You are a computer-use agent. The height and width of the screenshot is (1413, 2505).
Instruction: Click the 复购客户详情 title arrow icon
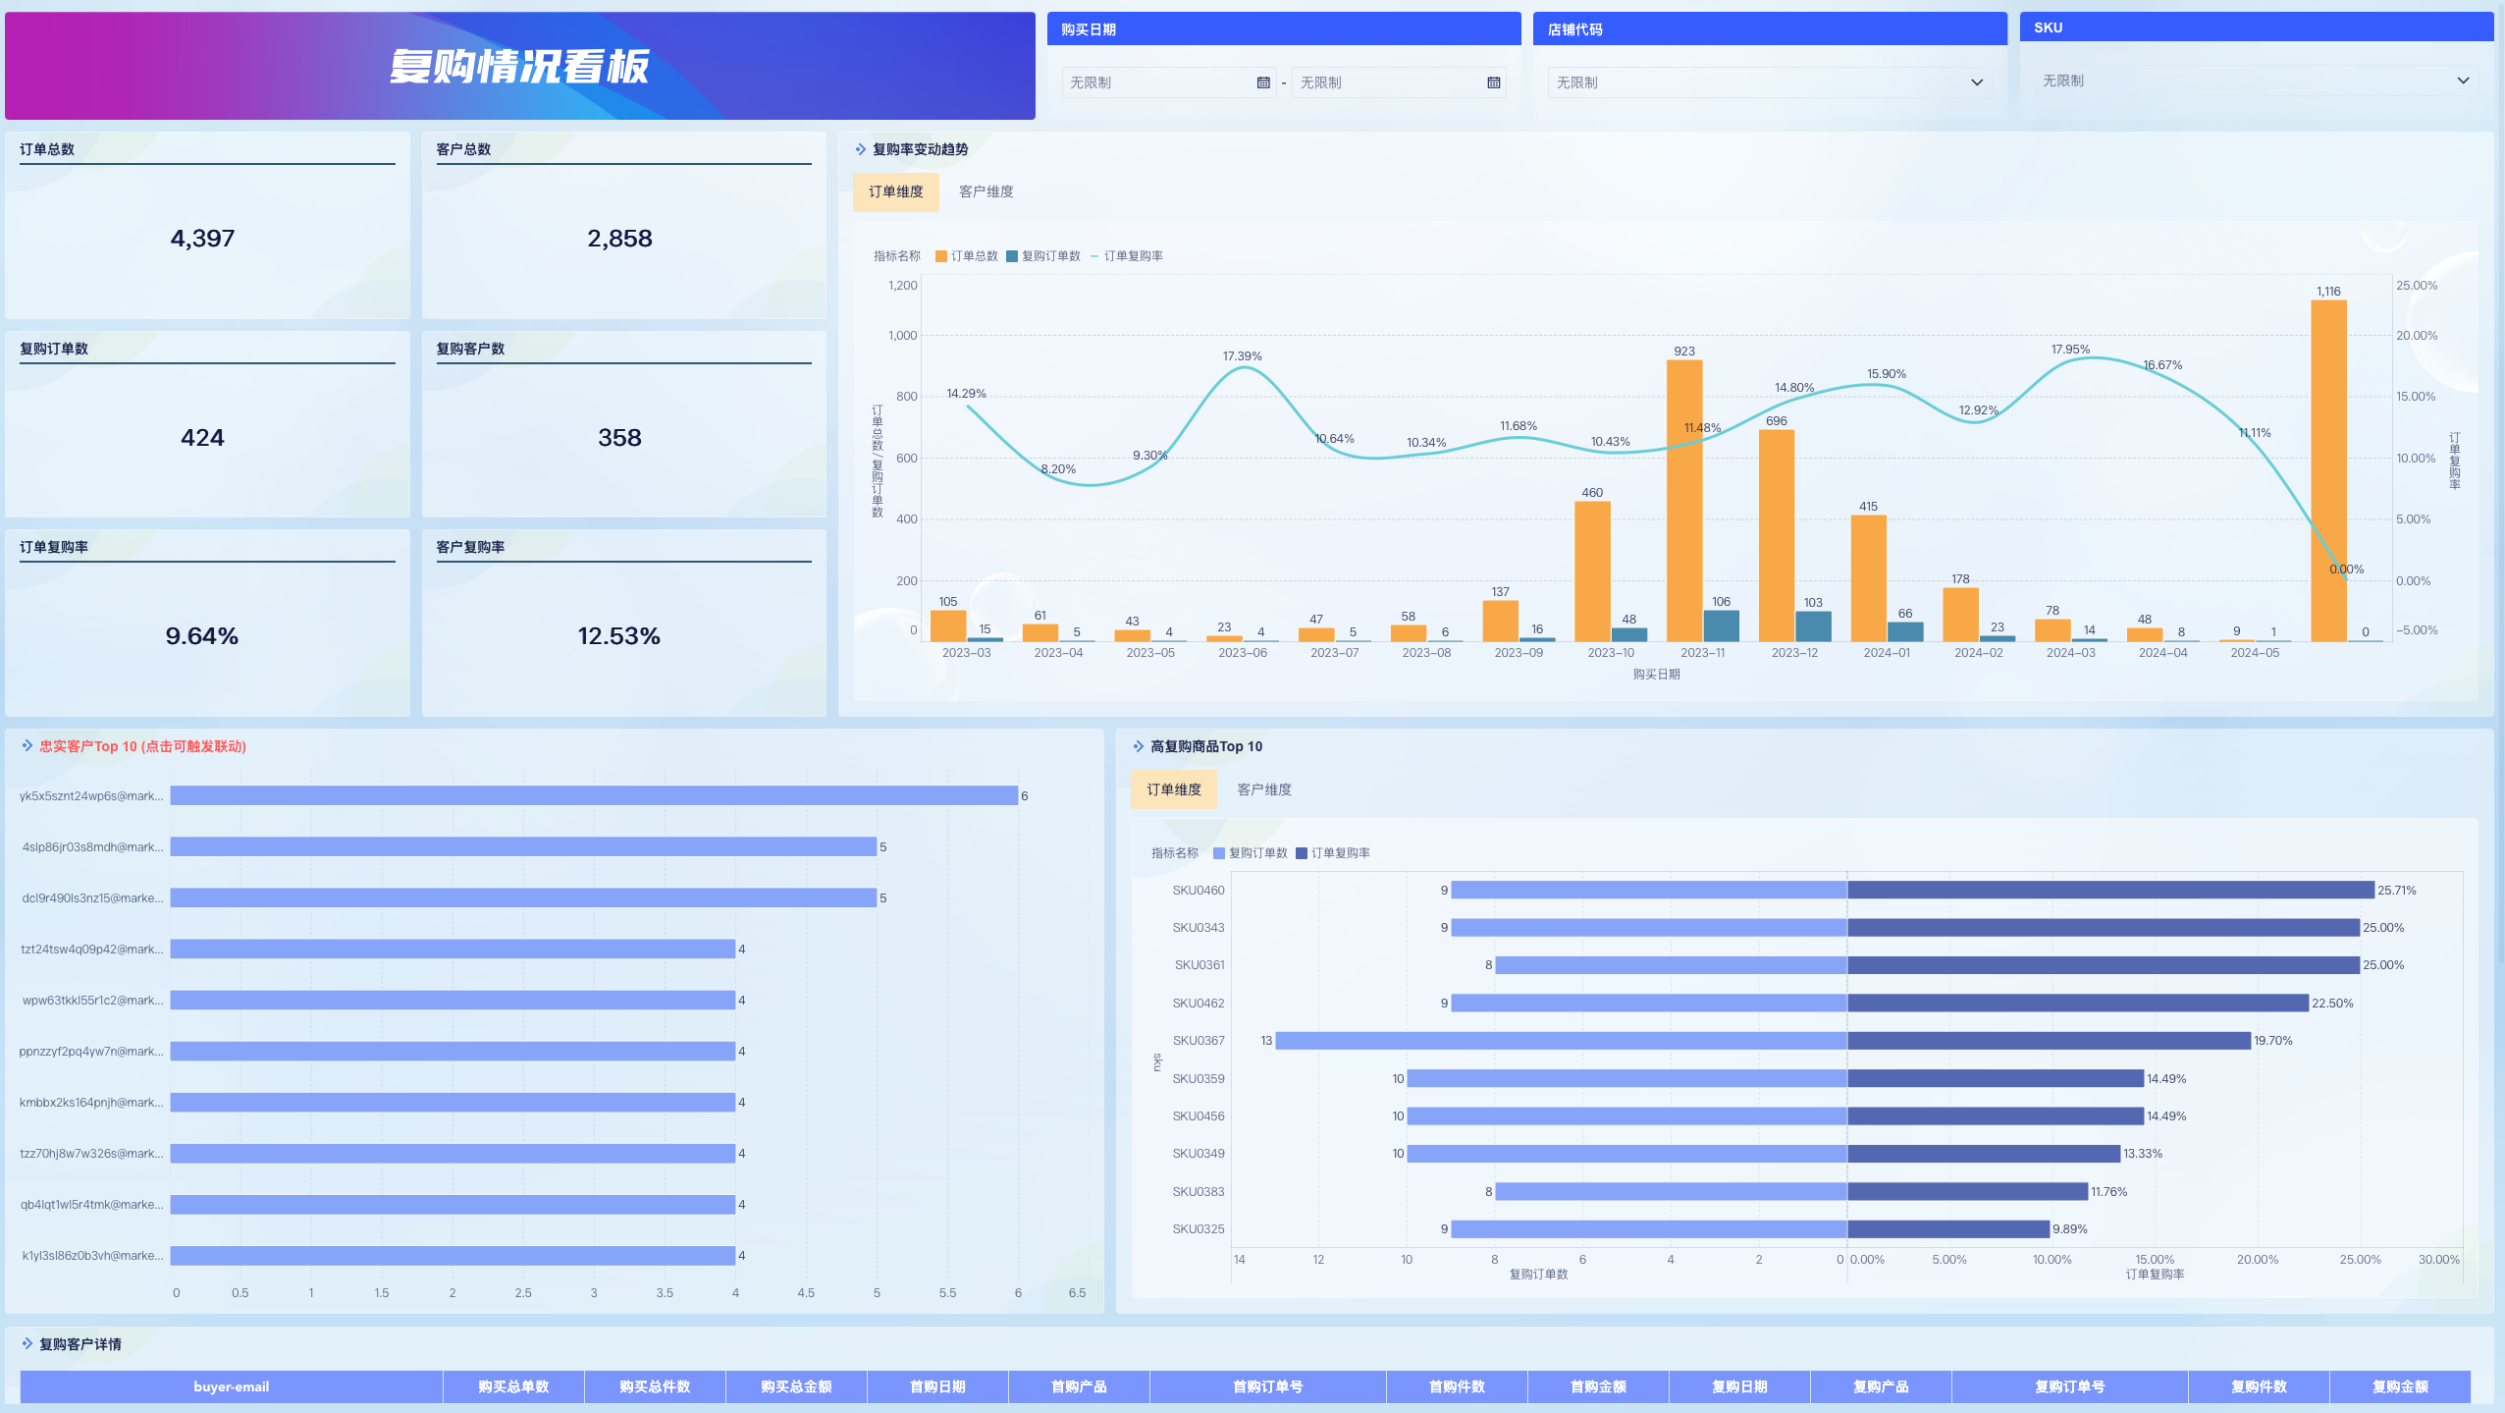coord(27,1343)
